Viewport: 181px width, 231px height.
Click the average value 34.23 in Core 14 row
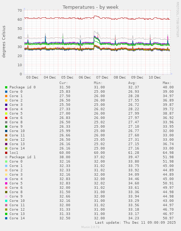(x=134, y=218)
